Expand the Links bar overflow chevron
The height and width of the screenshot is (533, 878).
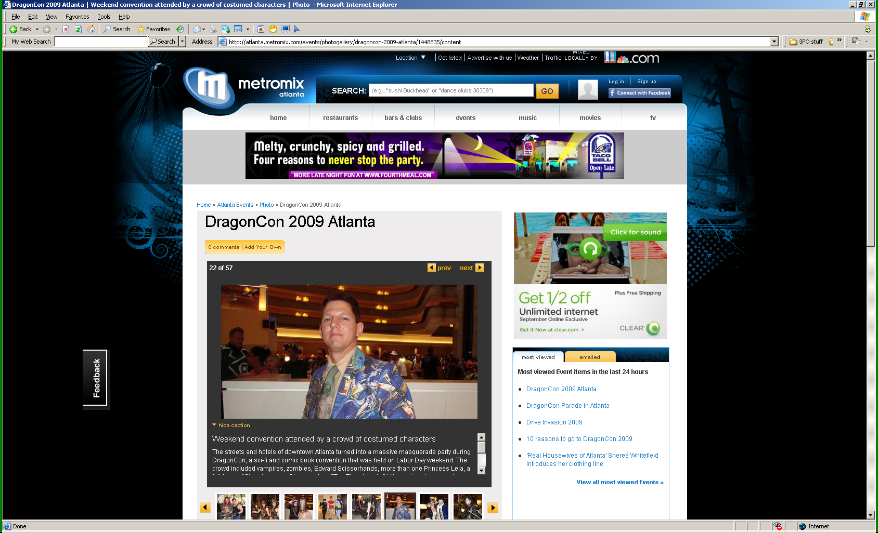click(840, 40)
